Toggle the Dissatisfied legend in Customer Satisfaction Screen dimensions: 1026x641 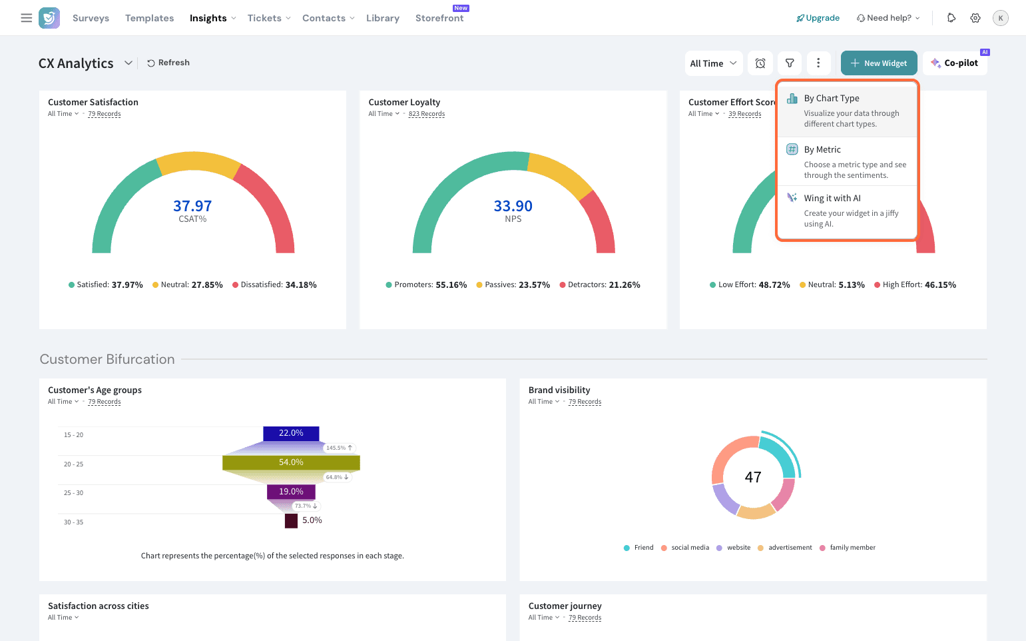point(274,285)
